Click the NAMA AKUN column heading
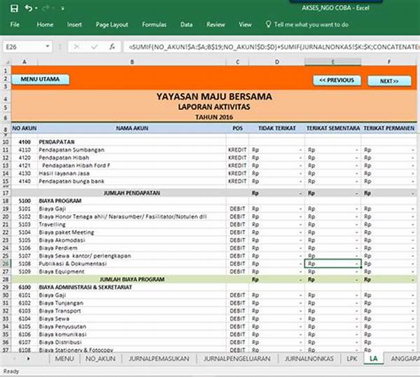 point(132,128)
